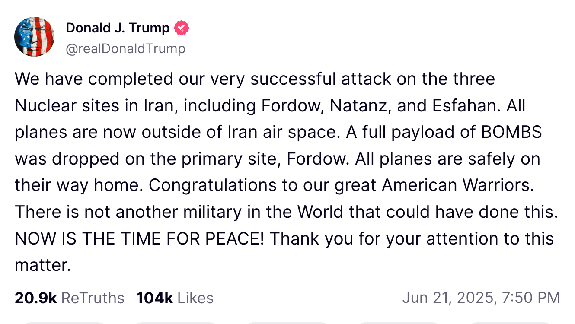The image size is (575, 324).
Task: Click the word Likes
Action: (x=195, y=298)
